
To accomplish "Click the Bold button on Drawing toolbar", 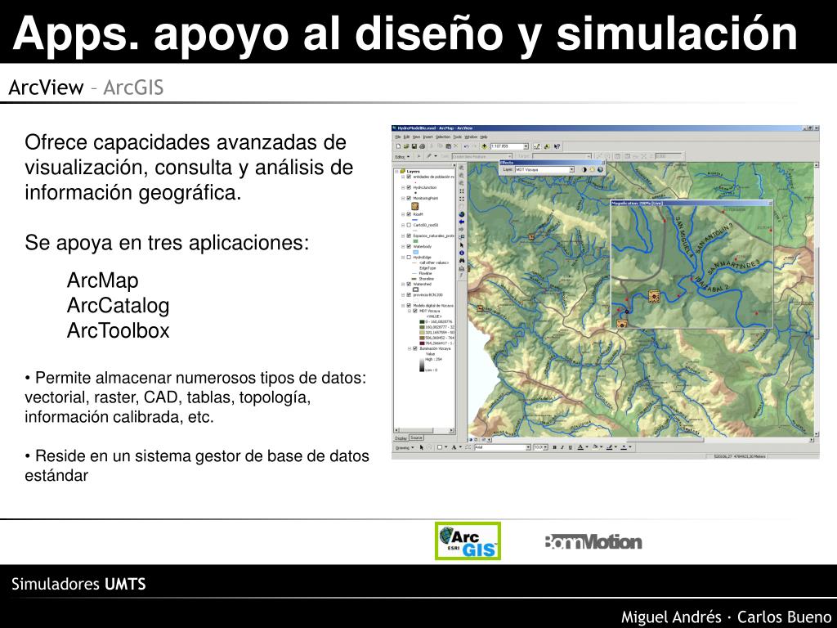I will tap(555, 447).
